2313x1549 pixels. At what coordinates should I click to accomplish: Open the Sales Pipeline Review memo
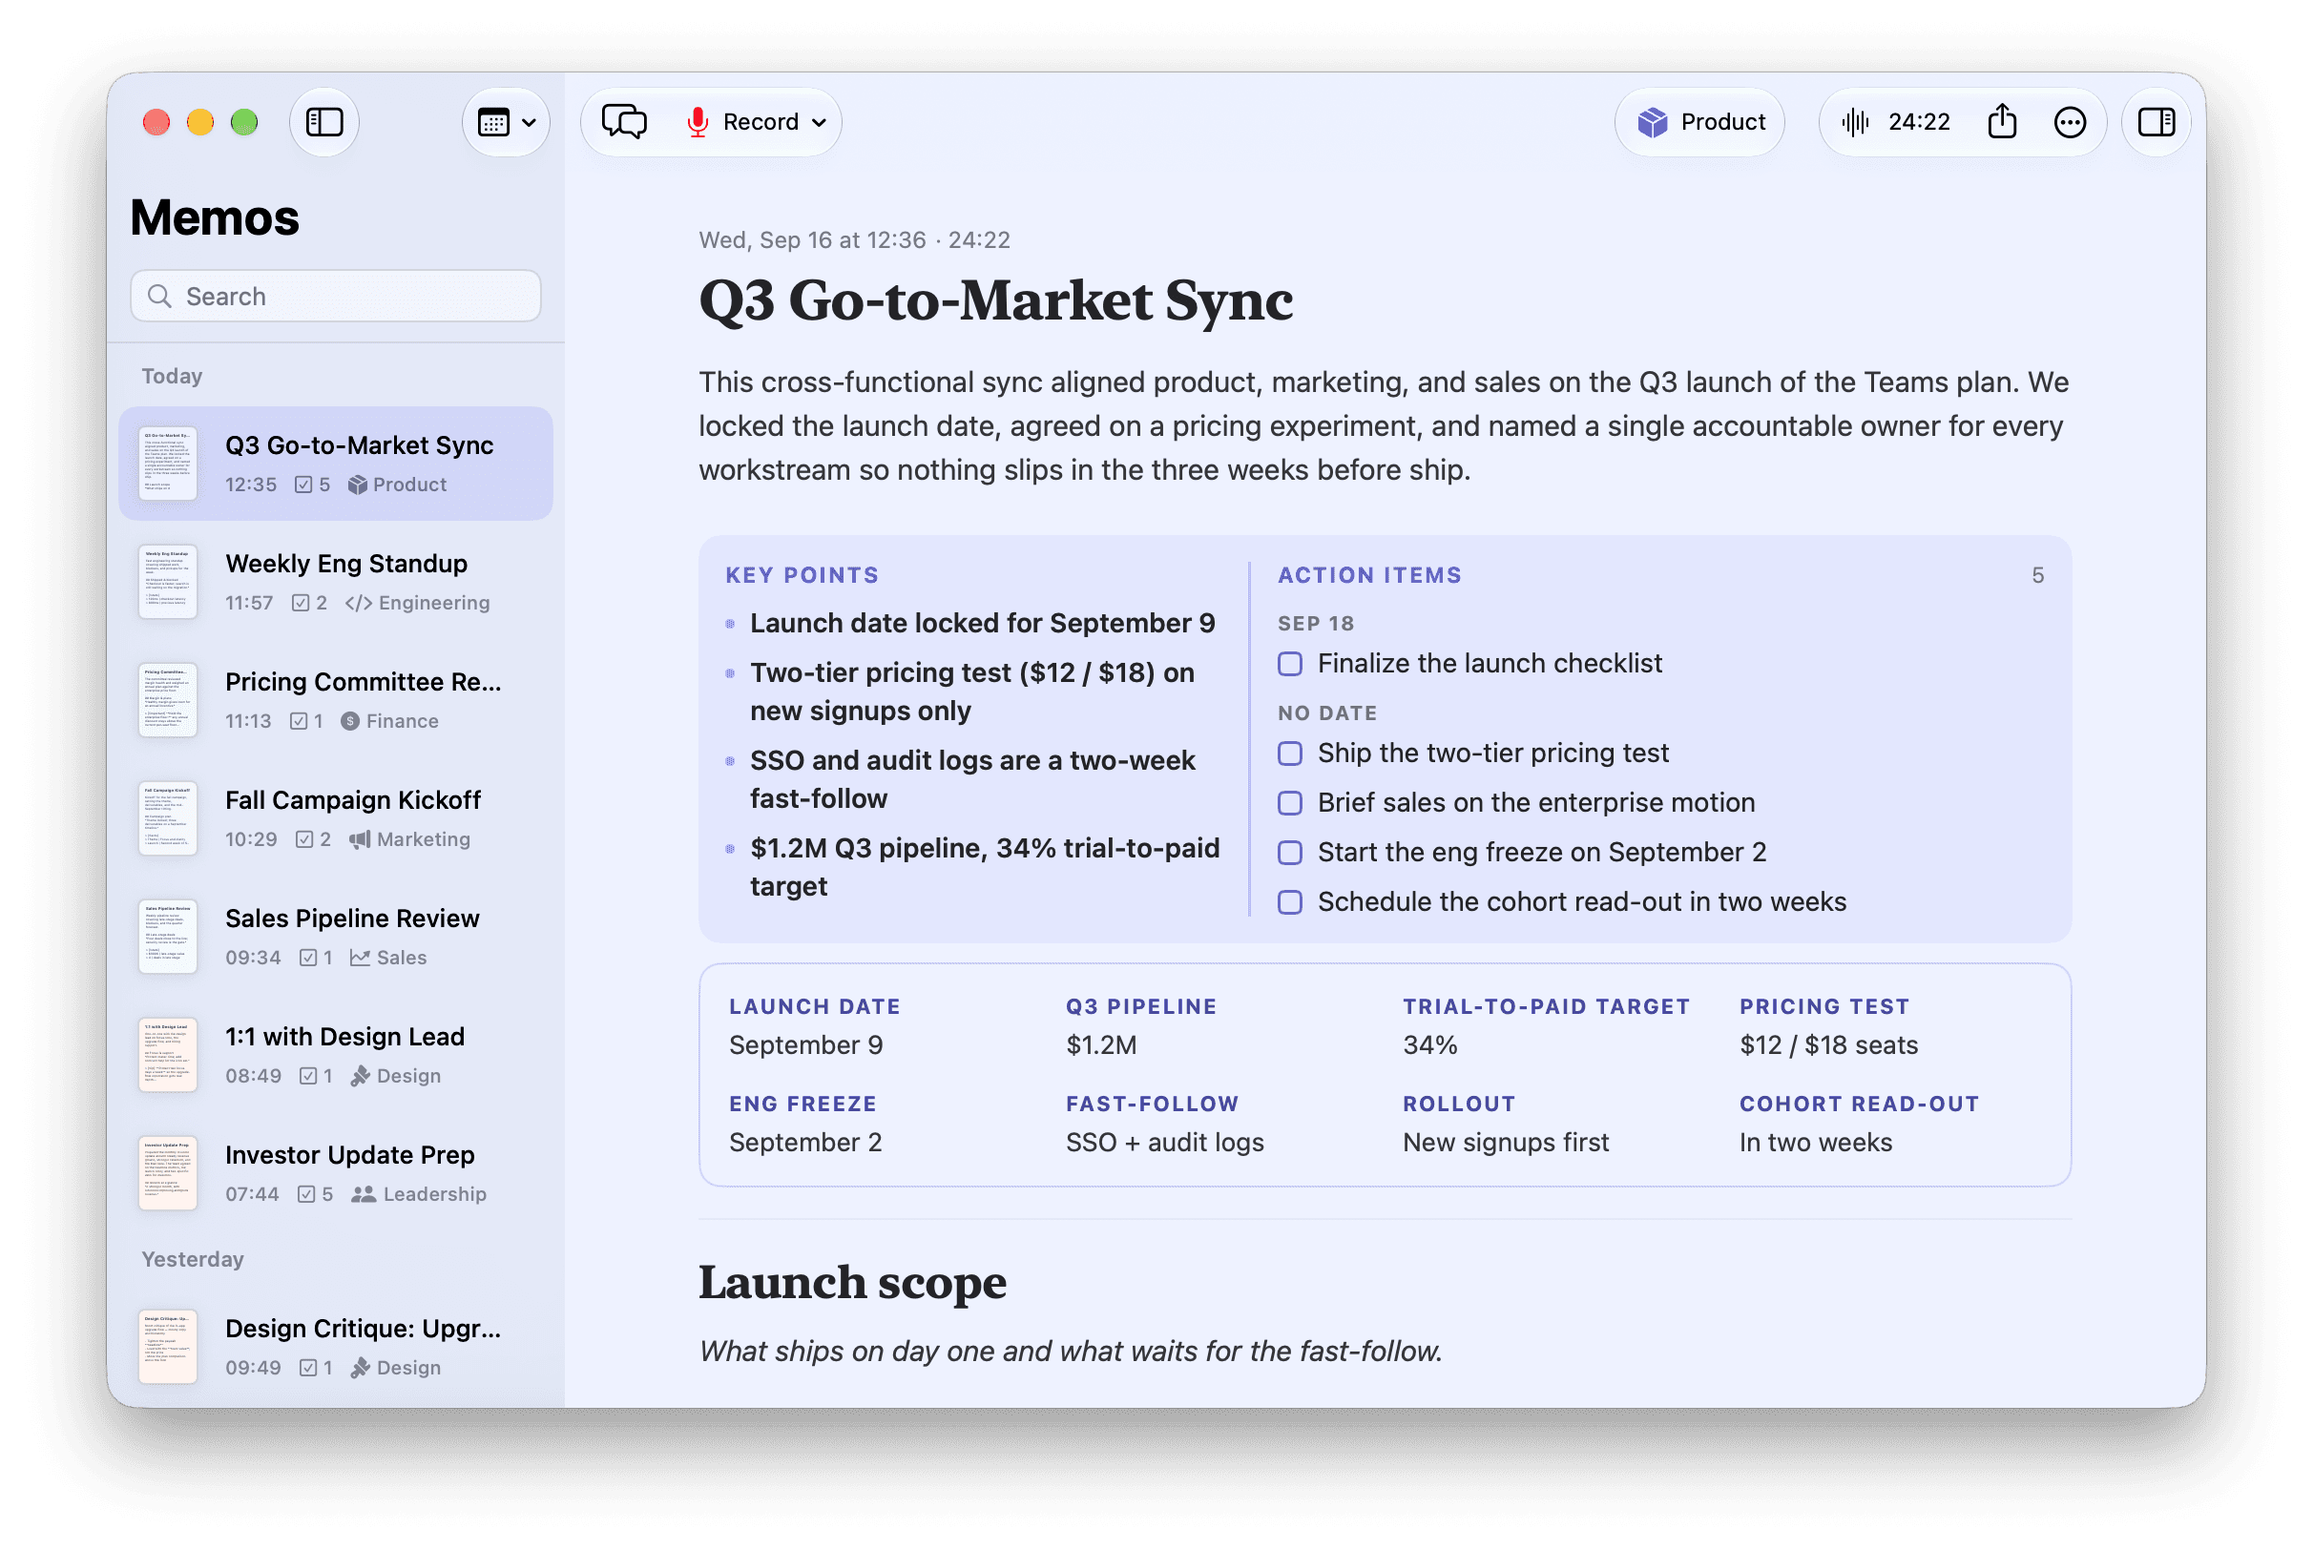point(336,938)
